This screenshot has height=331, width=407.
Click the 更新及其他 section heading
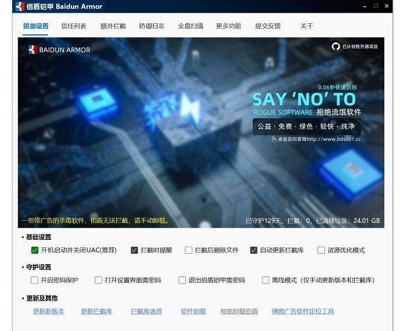[42, 298]
